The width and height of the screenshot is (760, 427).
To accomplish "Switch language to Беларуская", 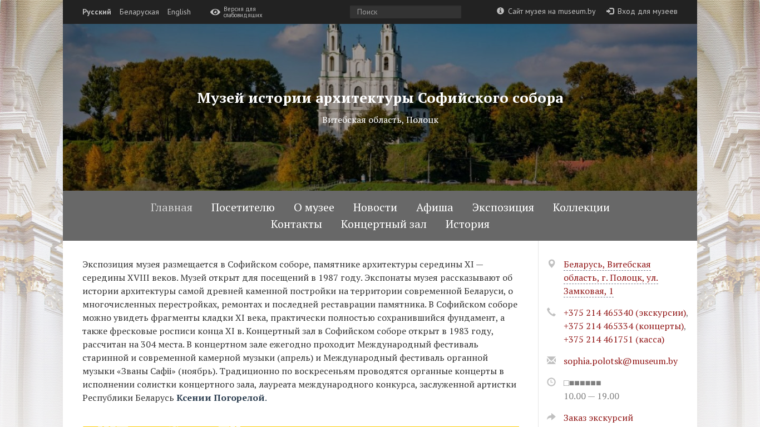I will pyautogui.click(x=139, y=12).
